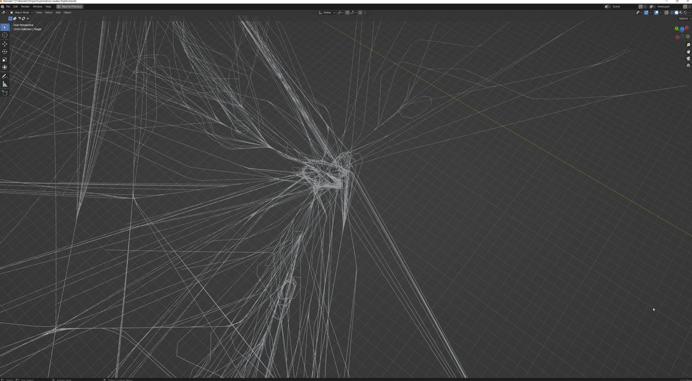
Task: Open the viewport Select menu
Action: click(x=48, y=13)
